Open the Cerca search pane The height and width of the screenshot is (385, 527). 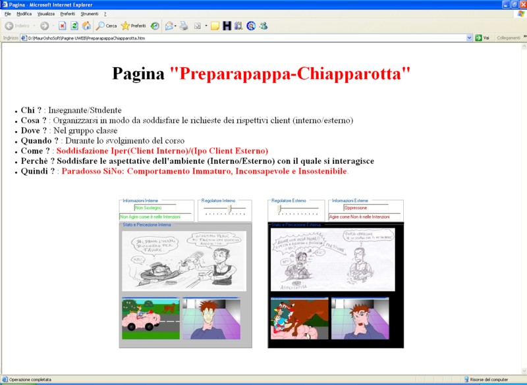click(x=106, y=26)
